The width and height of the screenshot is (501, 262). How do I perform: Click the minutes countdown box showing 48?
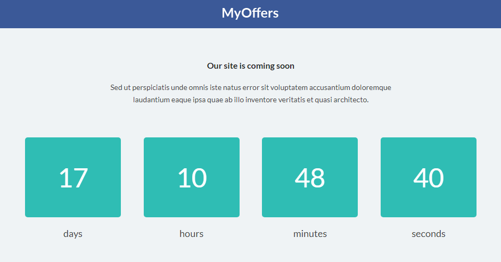310,177
